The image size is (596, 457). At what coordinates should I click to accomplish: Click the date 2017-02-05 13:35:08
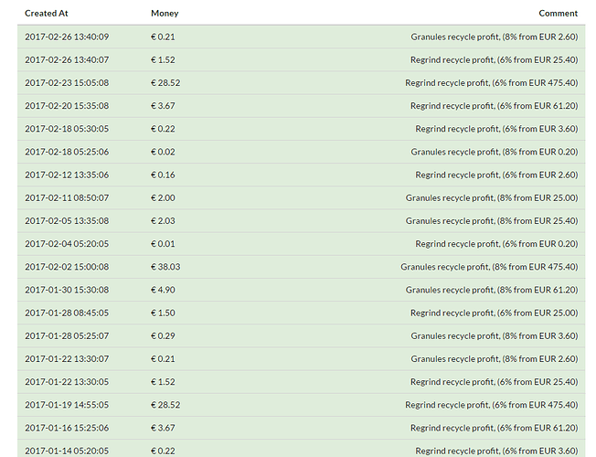(67, 221)
